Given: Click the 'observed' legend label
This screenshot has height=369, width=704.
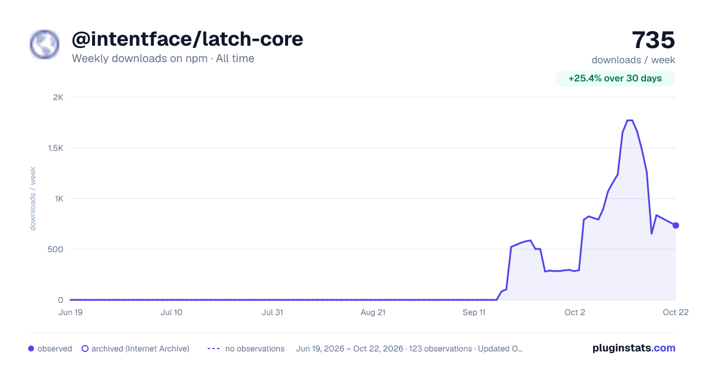Looking at the screenshot, I should click(55, 348).
